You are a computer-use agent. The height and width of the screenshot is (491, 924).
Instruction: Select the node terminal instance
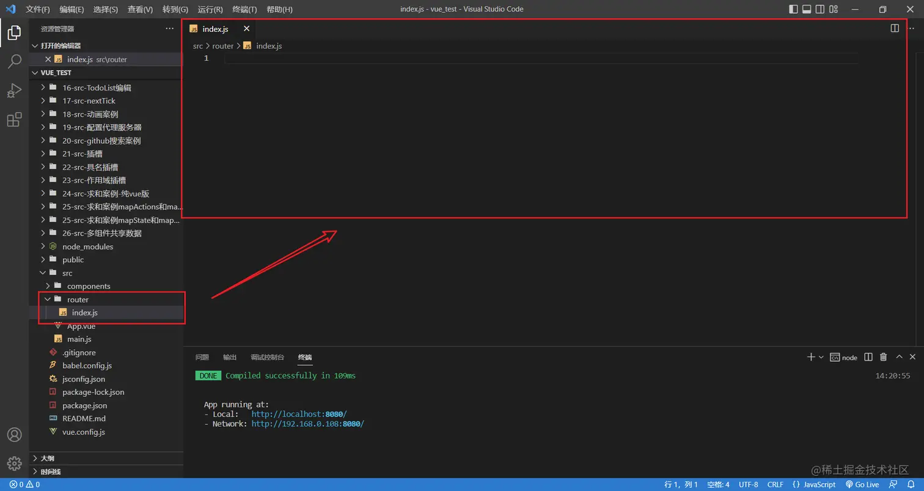(x=844, y=357)
